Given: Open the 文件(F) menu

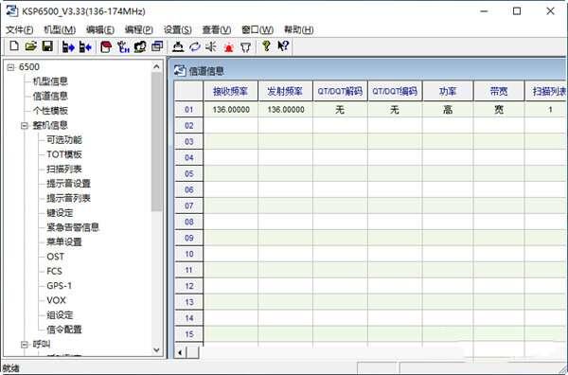Looking at the screenshot, I should 20,29.
